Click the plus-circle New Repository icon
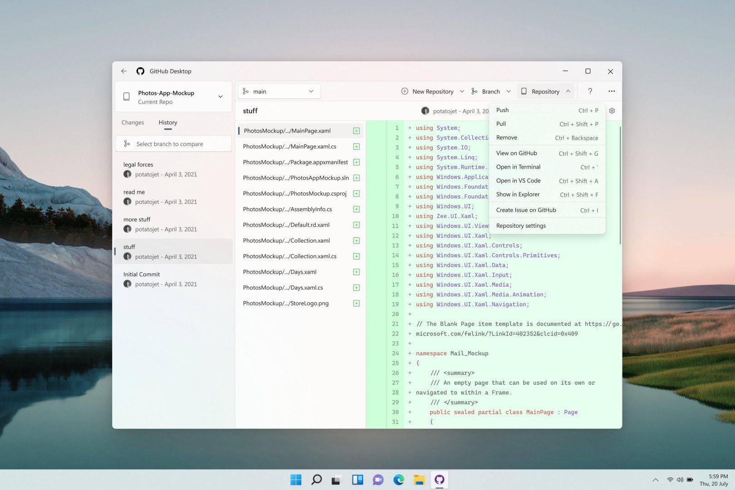This screenshot has height=490, width=735. (x=405, y=91)
